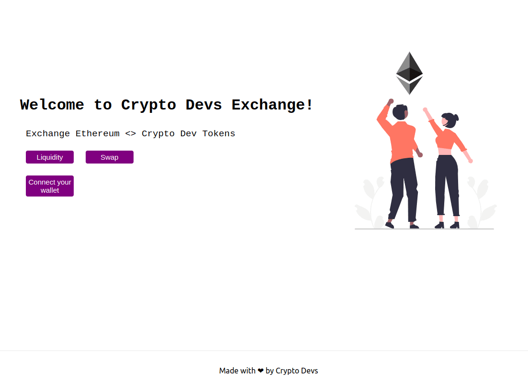Click the word Exchange! in the heading
The height and width of the screenshot is (383, 528).
(x=272, y=105)
